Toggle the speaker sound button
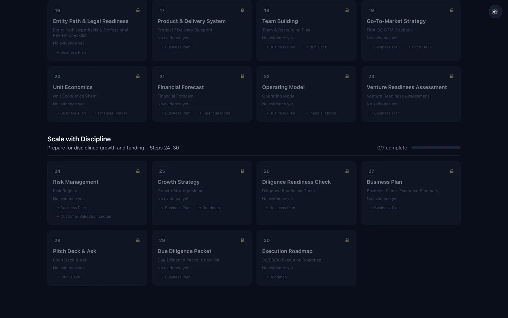 [495, 12]
